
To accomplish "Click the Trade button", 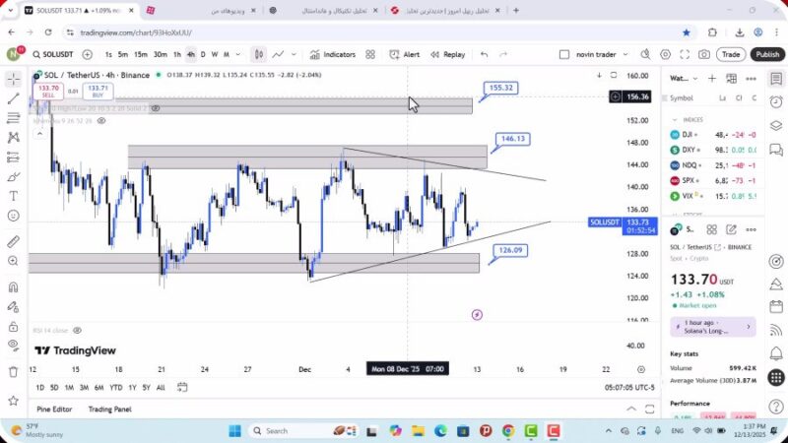I will coord(731,54).
